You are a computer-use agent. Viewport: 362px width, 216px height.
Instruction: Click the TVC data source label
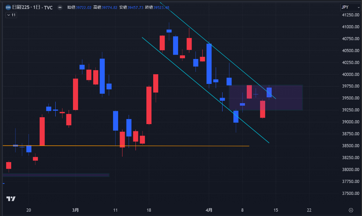48,8
